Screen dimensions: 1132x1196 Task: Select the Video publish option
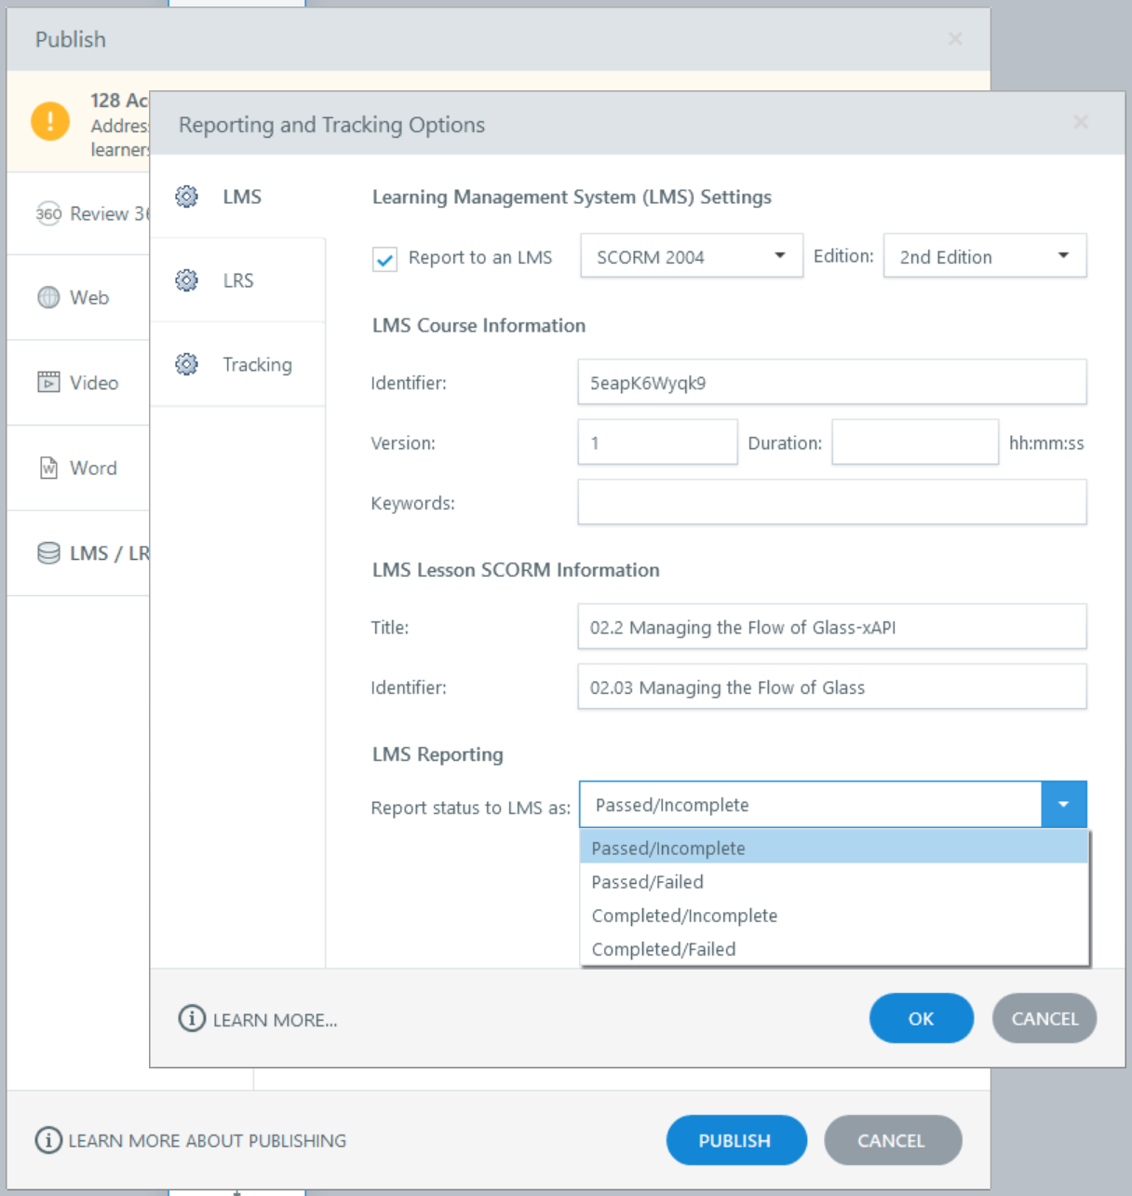point(78,382)
